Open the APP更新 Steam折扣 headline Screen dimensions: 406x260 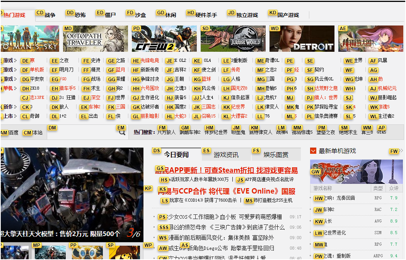(226, 170)
